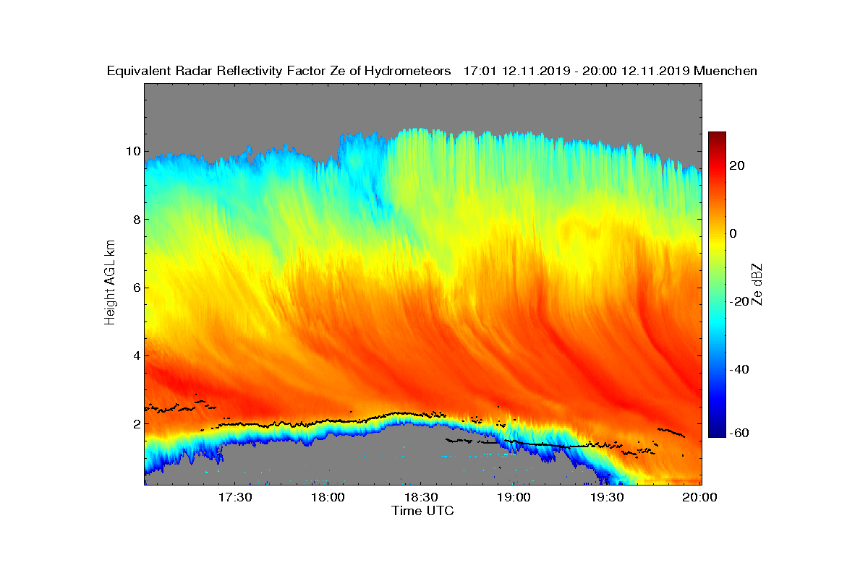
Task: Click the '-20' colorbar tick value
Action: click(x=740, y=301)
